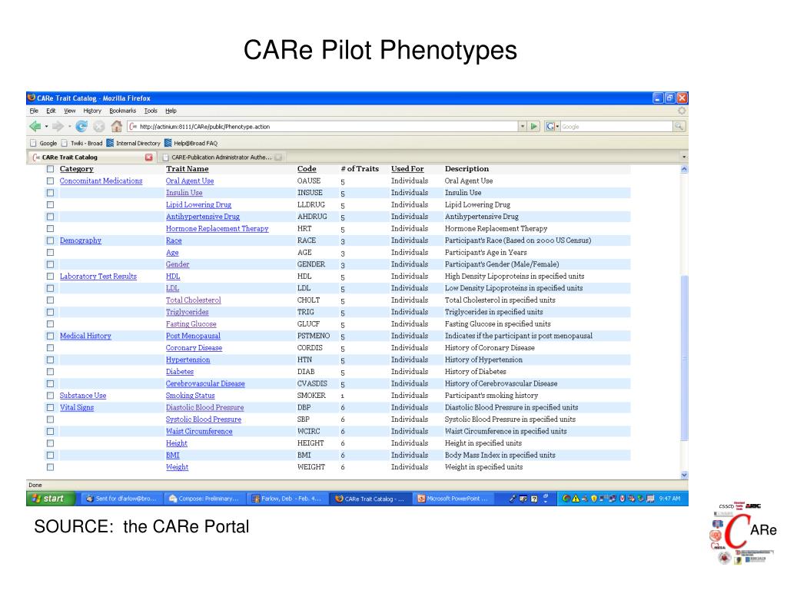Open the Twiki - Broad bookmark
Screen dimensions: 787x590
pyautogui.click(x=81, y=143)
